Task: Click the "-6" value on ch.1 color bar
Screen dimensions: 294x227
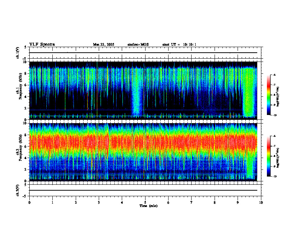Action: pos(274,75)
